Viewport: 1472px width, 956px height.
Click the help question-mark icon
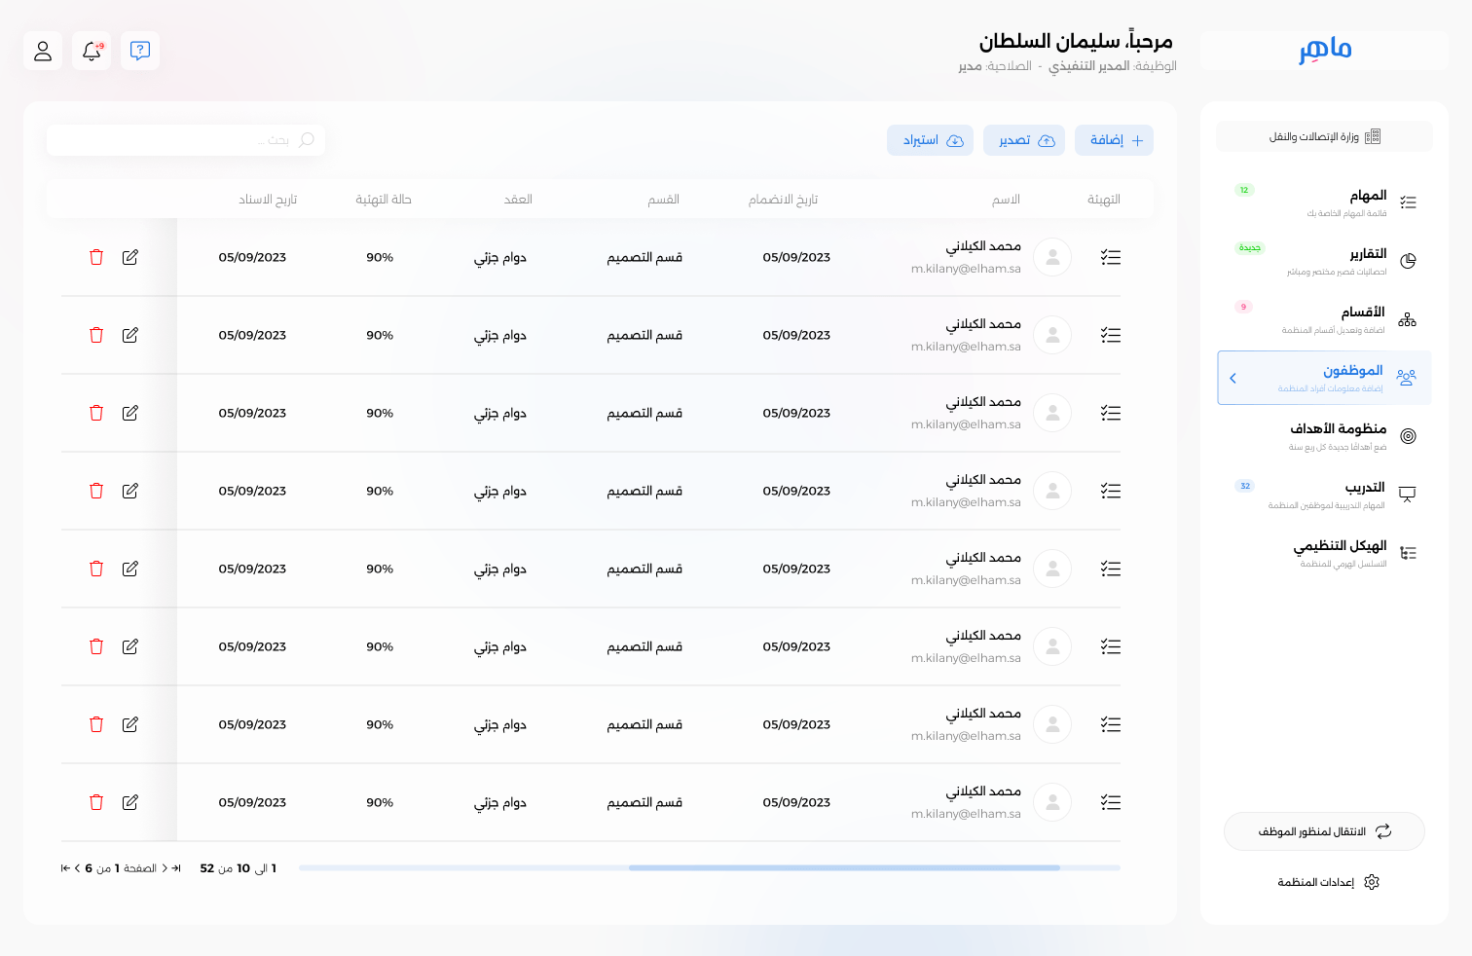[x=140, y=51]
